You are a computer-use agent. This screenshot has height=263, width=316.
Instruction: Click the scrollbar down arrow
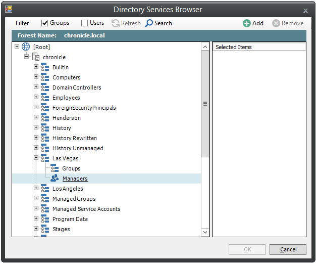205,232
